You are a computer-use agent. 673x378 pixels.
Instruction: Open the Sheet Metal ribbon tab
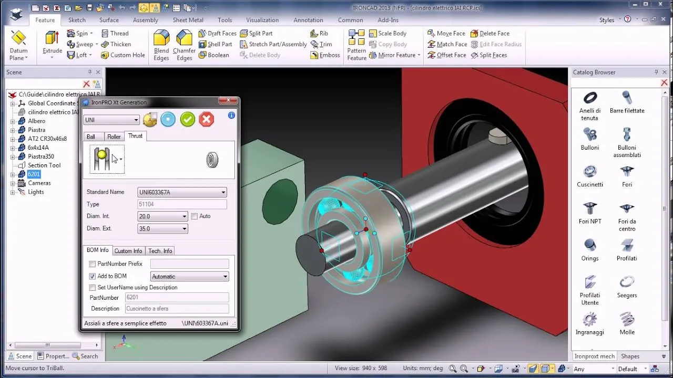[x=188, y=20]
